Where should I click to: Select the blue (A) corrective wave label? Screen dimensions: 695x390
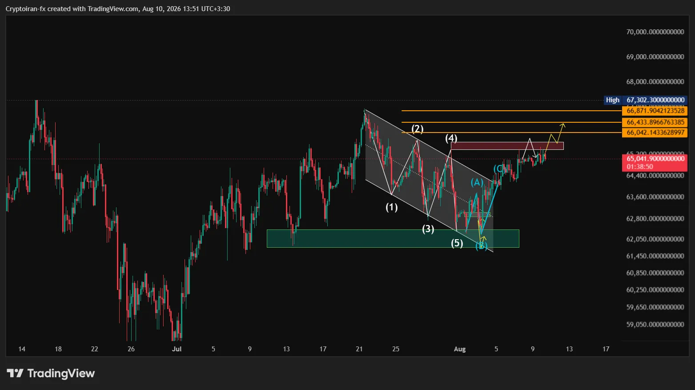tap(477, 182)
